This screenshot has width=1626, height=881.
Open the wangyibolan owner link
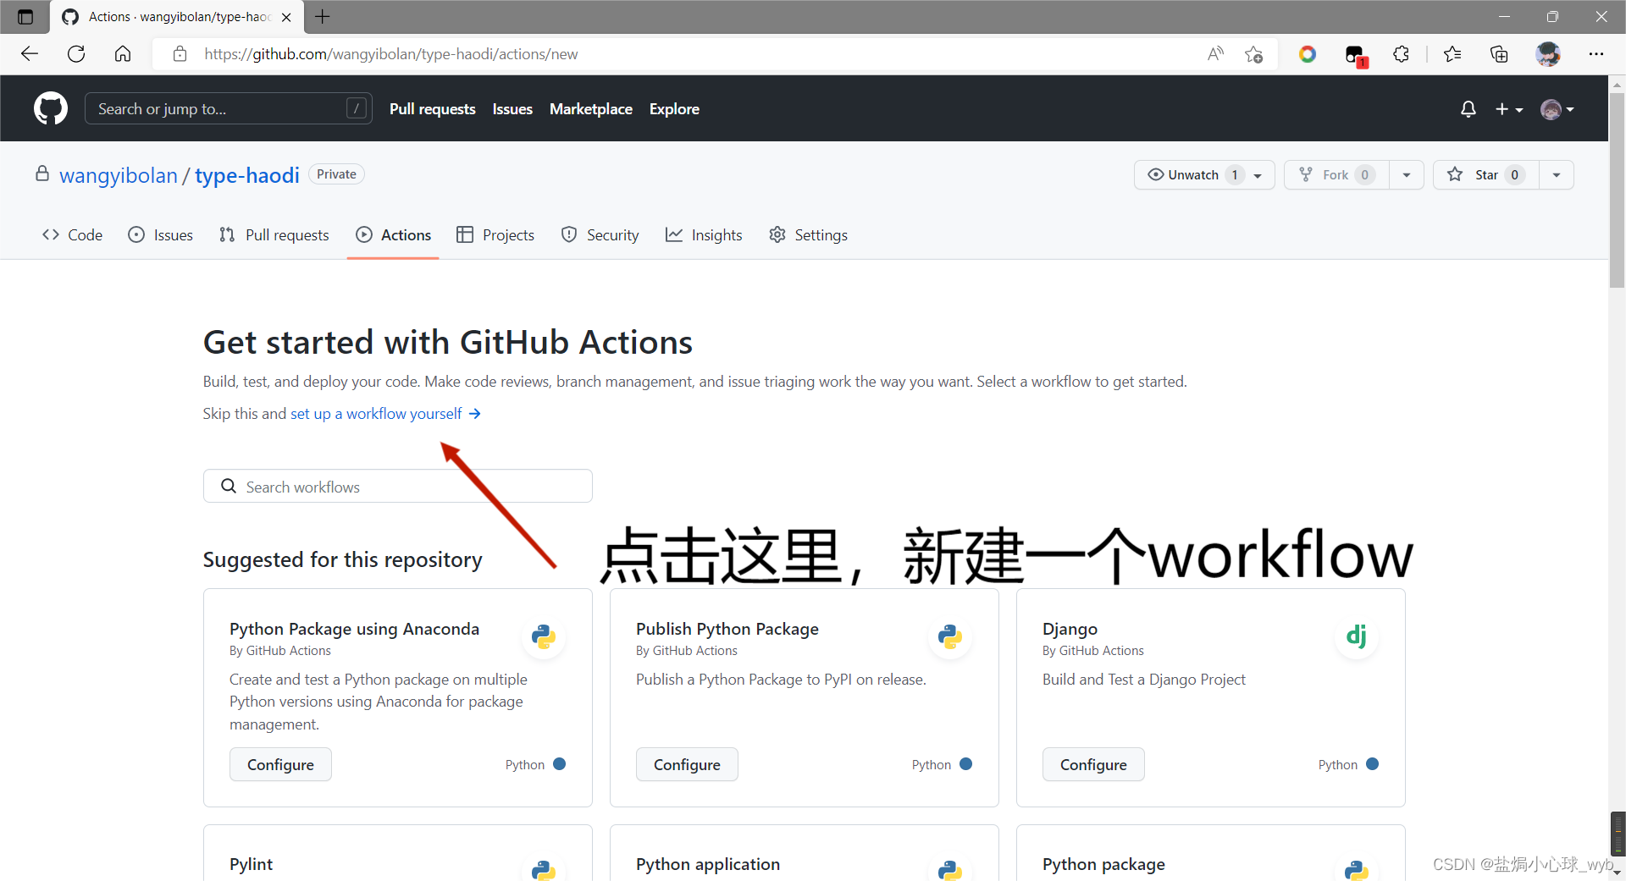(119, 175)
